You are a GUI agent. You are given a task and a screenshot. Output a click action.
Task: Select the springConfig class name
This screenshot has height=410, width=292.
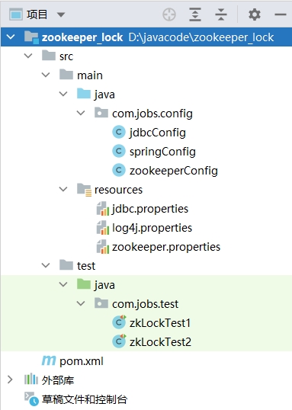pos(162,152)
